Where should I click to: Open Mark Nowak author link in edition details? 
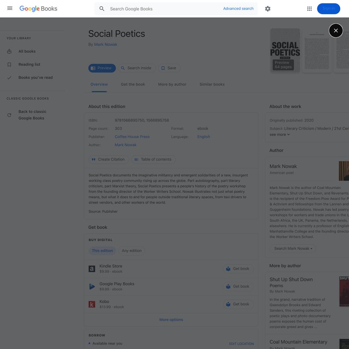coord(126,145)
